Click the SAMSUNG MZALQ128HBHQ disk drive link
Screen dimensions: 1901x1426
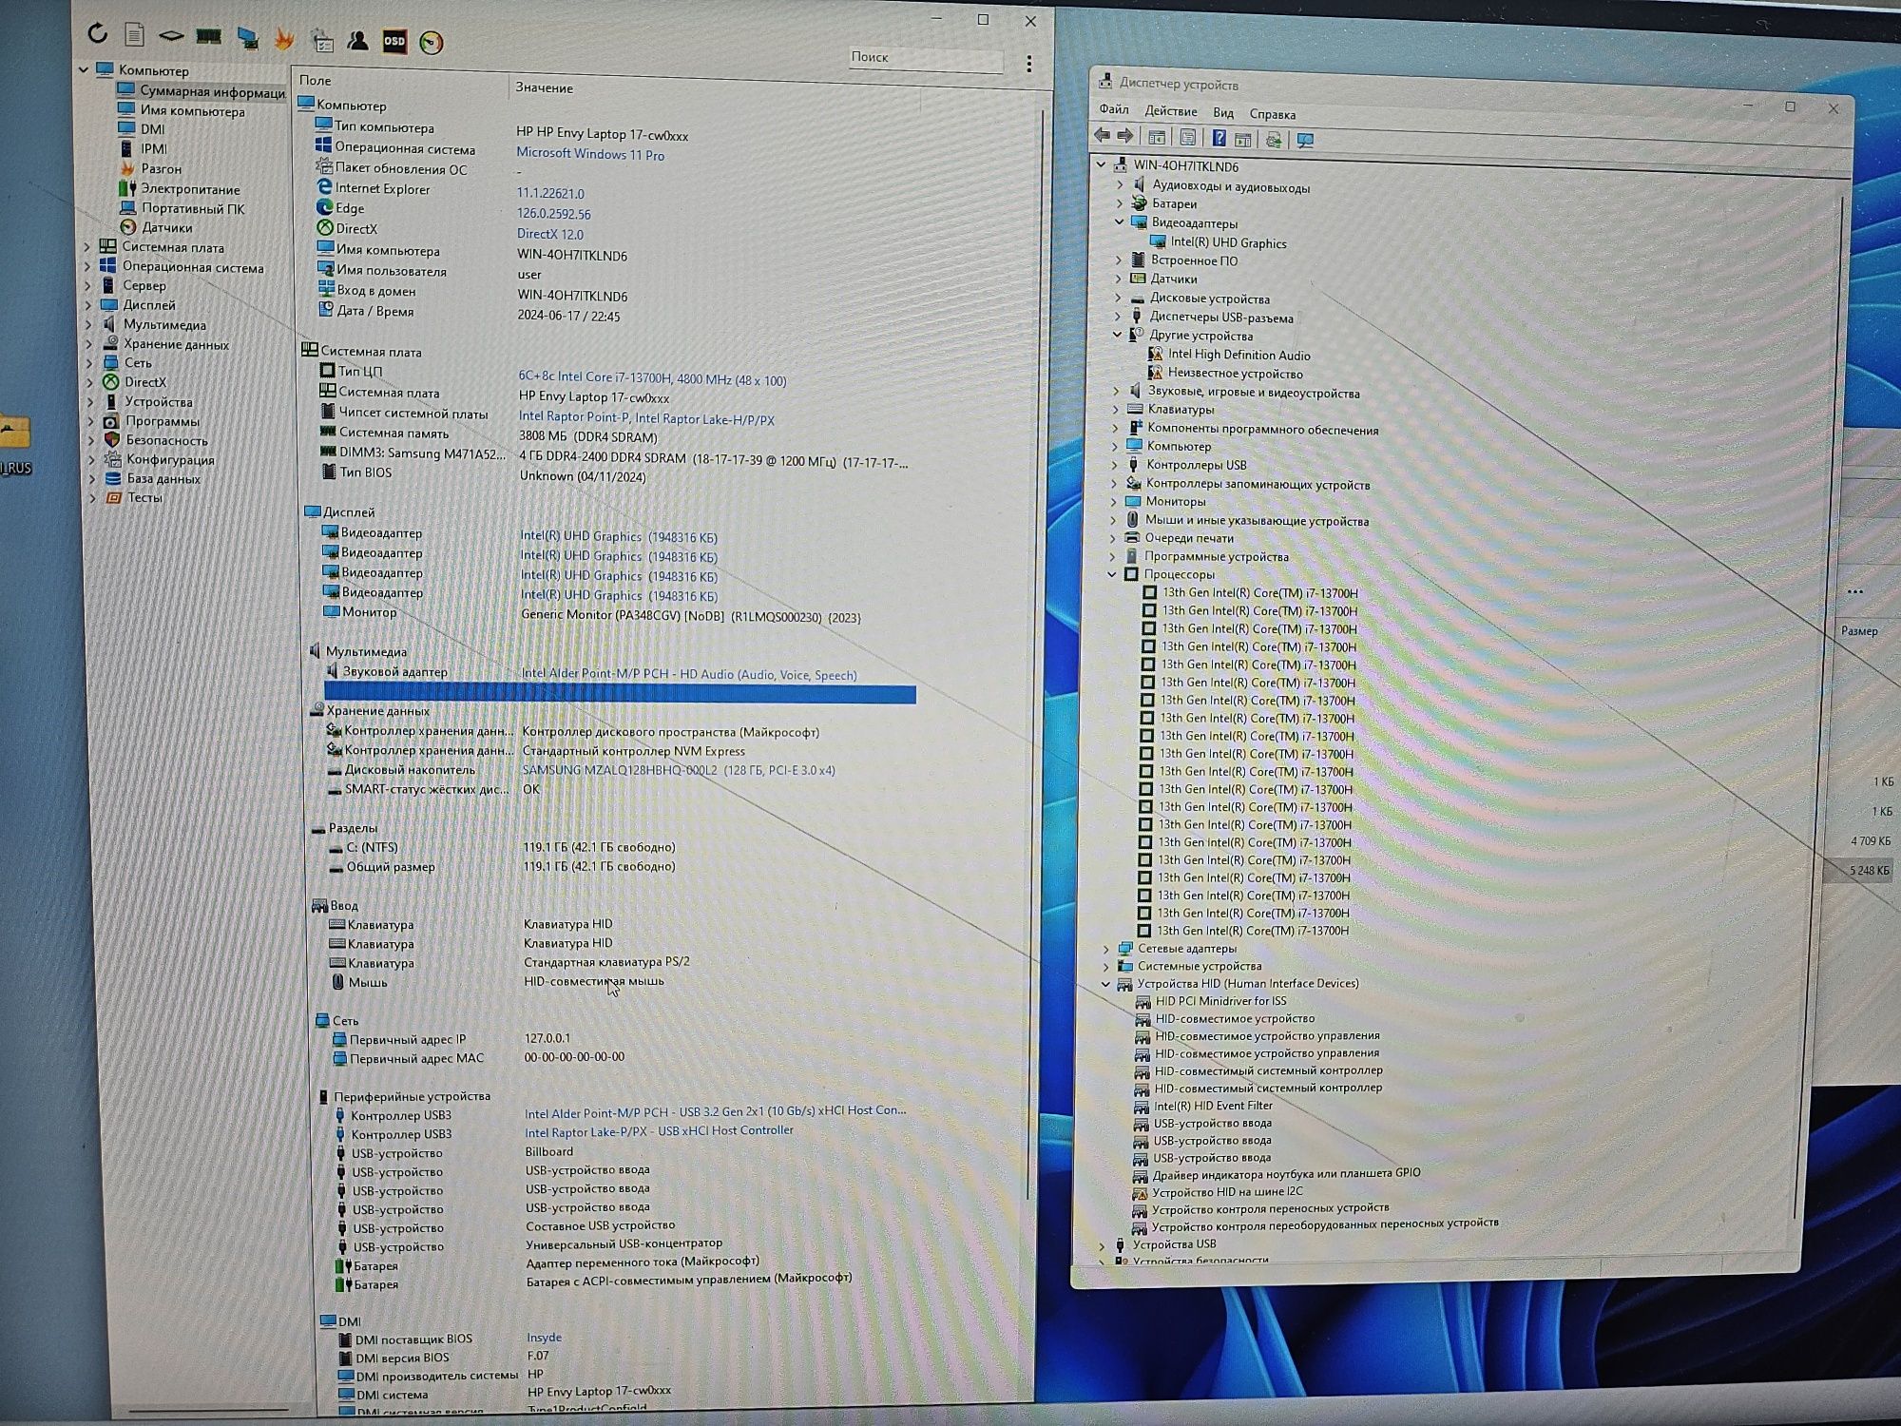(679, 770)
